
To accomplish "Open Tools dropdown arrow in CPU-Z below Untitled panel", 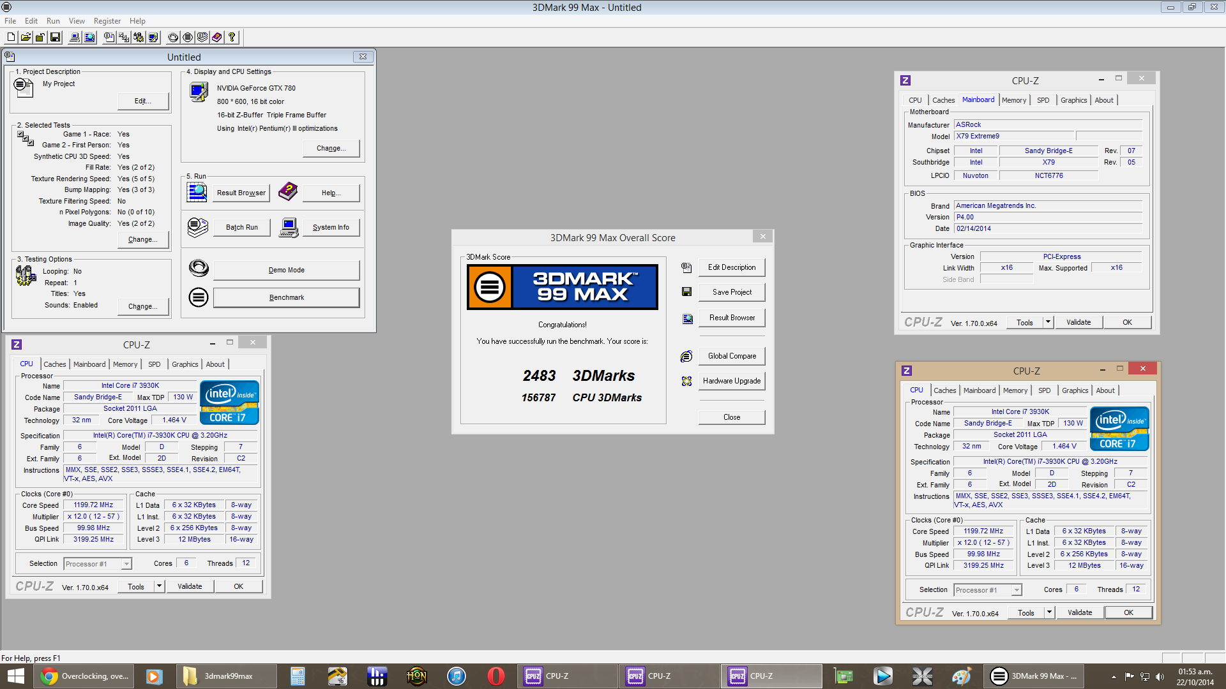I will [159, 586].
